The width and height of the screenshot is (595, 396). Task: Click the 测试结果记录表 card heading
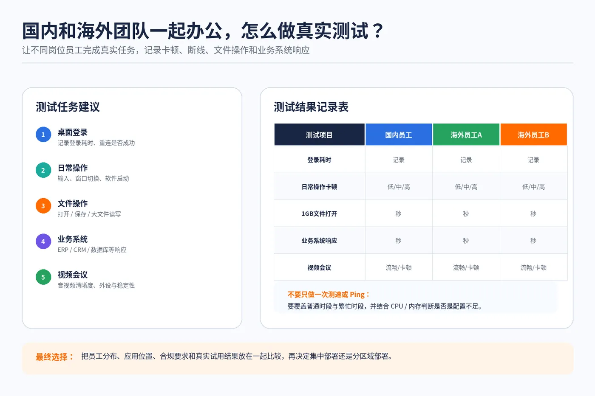click(311, 107)
